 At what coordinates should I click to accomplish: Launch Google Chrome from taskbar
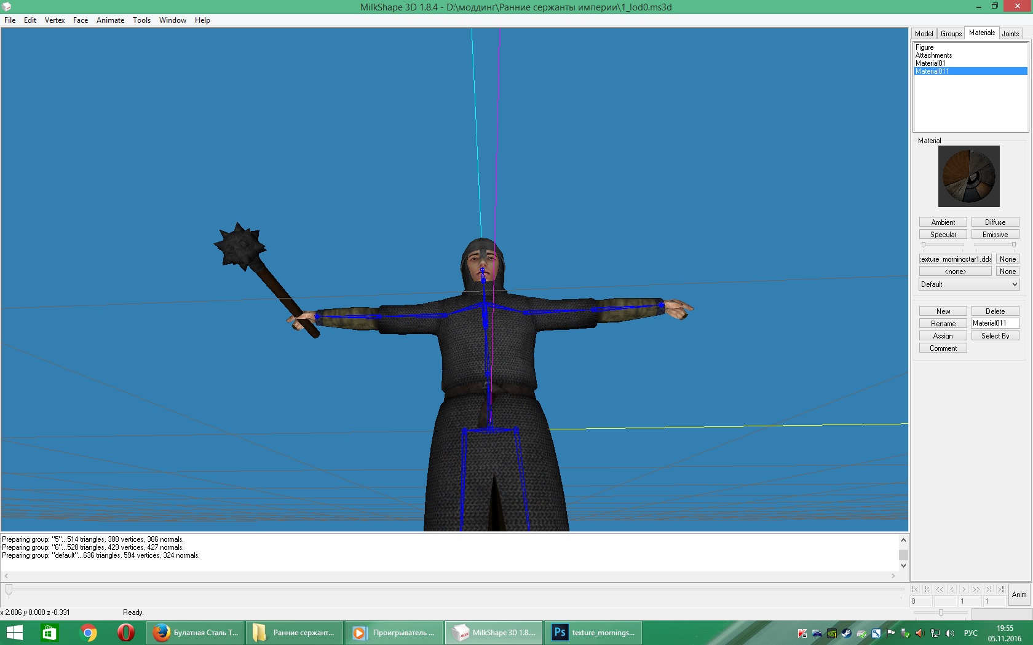(x=88, y=633)
